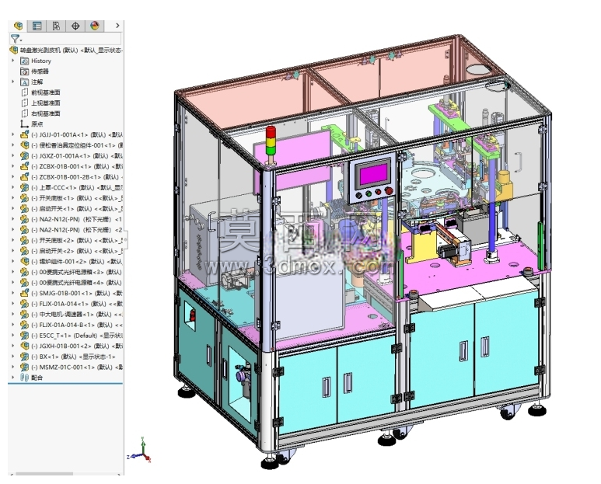
Task: Click the magenta touchscreen on machine model
Action: tap(372, 175)
